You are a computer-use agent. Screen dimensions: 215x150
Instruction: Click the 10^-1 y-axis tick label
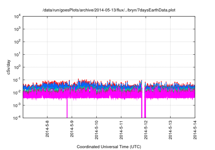pyautogui.click(x=16, y=80)
